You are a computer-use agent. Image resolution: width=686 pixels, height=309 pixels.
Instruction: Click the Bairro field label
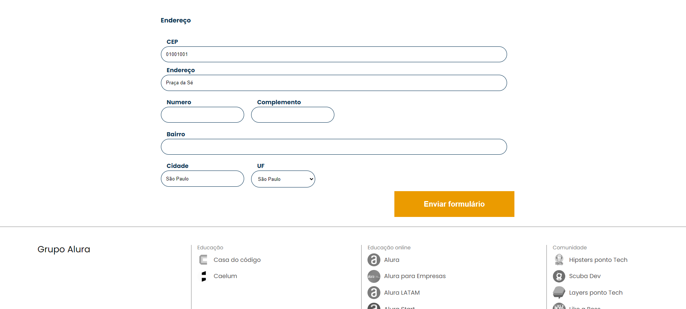(x=176, y=134)
